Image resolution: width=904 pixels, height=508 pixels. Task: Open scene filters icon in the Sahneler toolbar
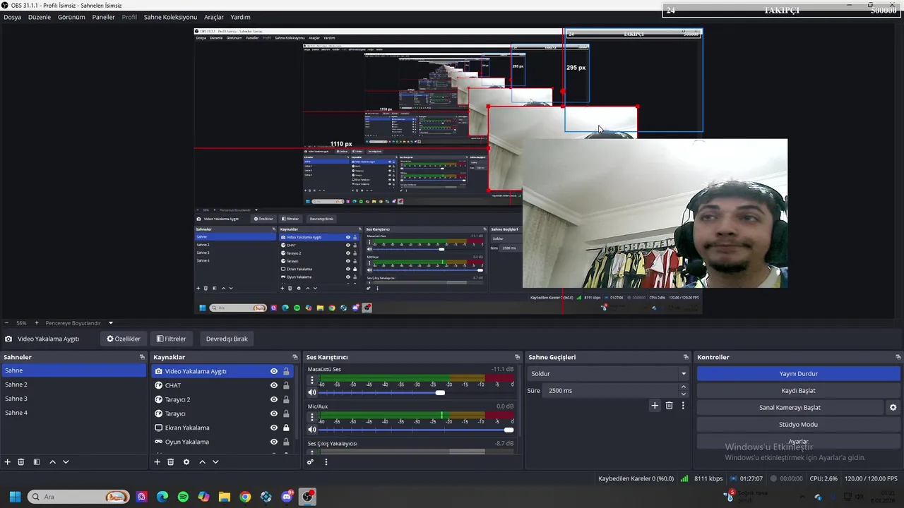(x=36, y=462)
